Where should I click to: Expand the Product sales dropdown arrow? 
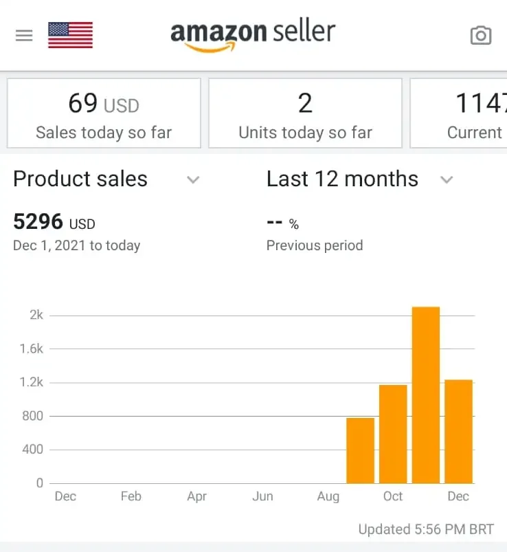[x=193, y=180]
